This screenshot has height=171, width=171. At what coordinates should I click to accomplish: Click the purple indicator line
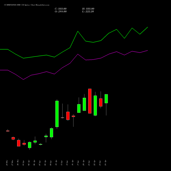point(78,54)
